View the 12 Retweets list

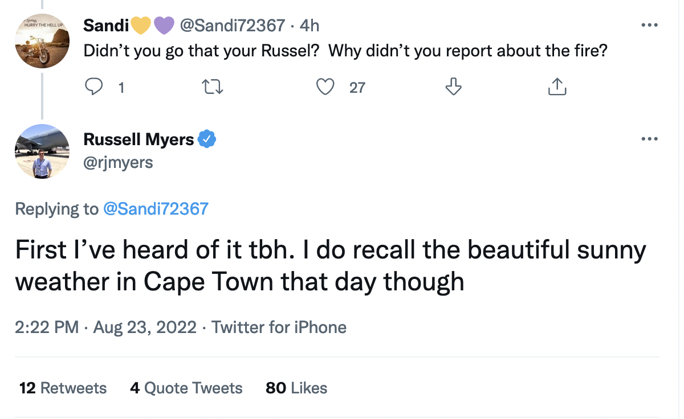tap(63, 388)
